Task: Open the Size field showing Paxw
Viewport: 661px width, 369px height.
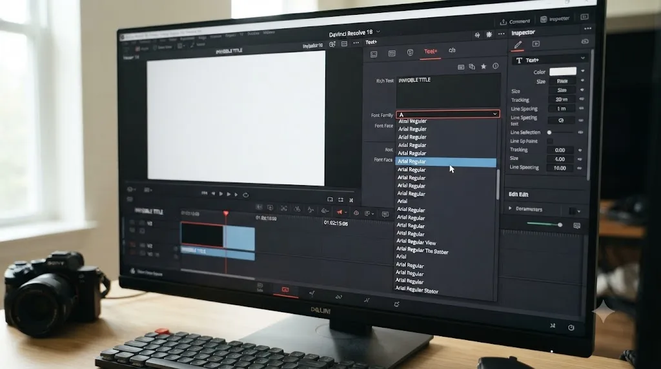Action: coord(562,81)
